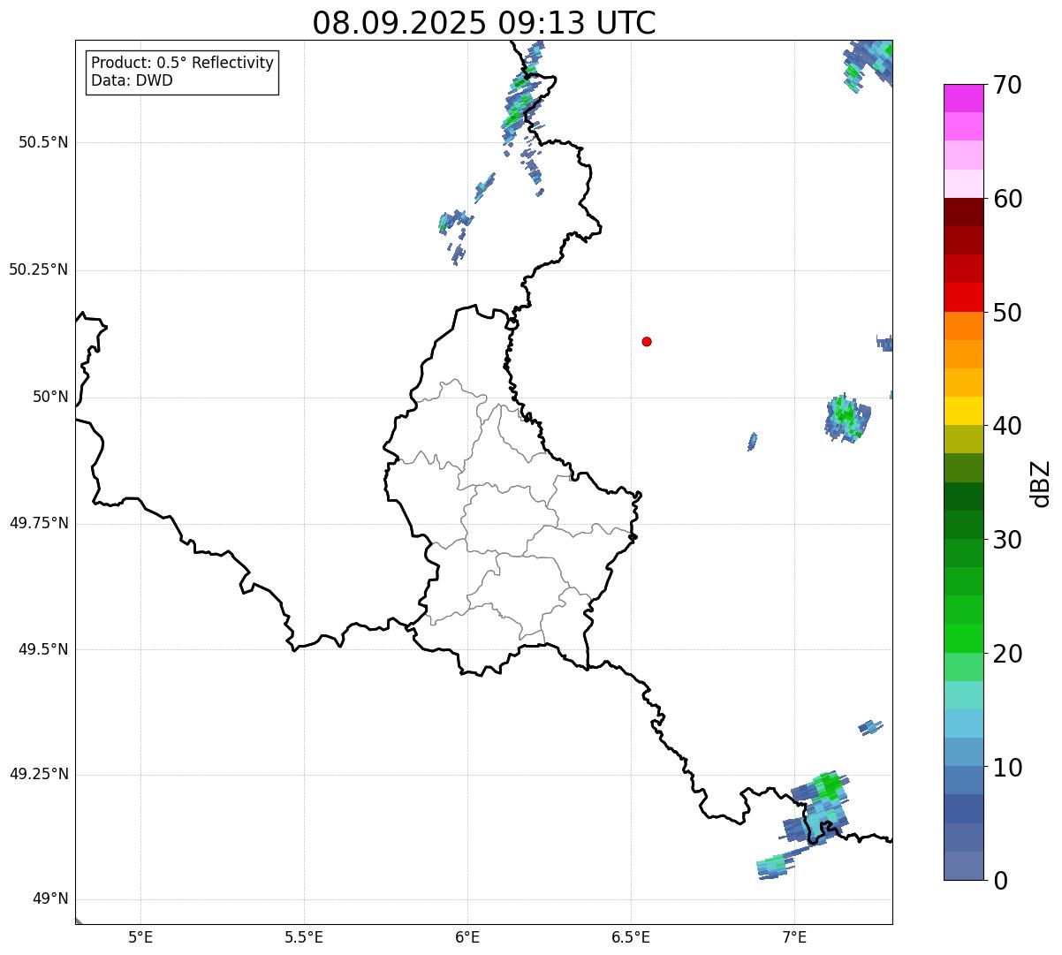Click the colorbar tick label '50'
Image resolution: width=1062 pixels, height=955 pixels.
[x=1007, y=313]
